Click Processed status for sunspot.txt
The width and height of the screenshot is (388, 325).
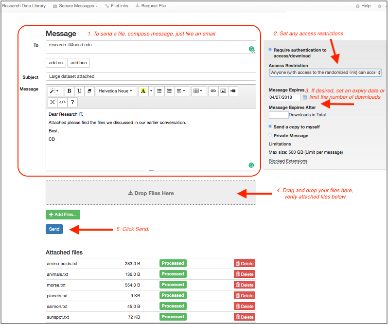(173, 317)
